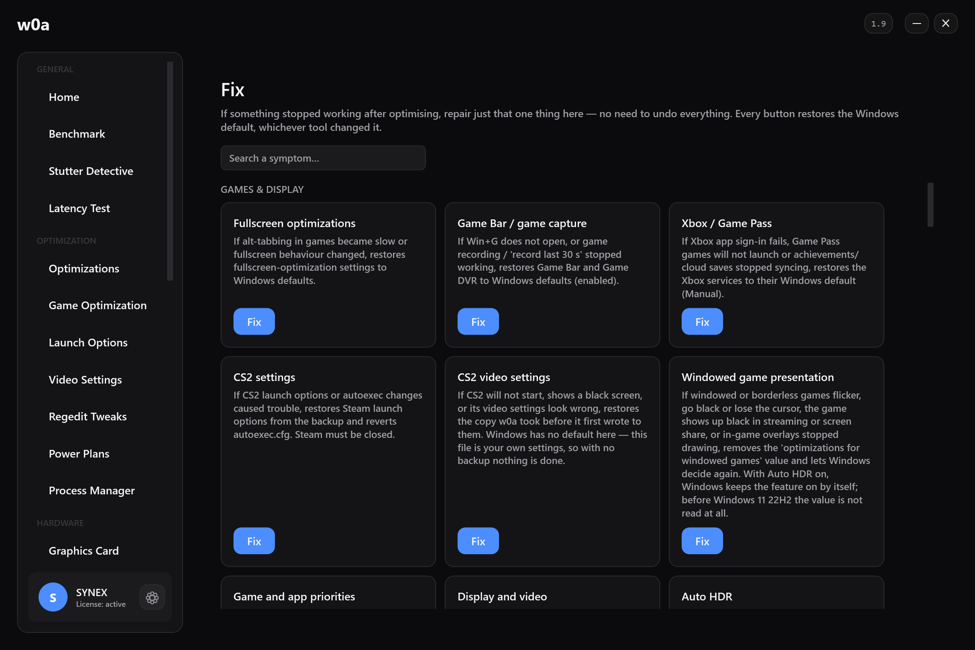Image resolution: width=975 pixels, height=650 pixels.
Task: Open Launch Options
Action: (89, 343)
